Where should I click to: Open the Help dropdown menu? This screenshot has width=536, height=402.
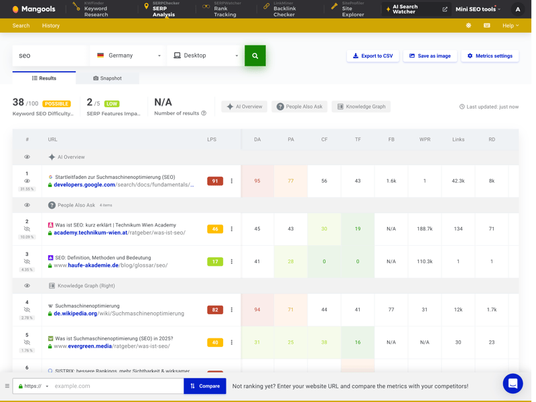[x=511, y=25]
